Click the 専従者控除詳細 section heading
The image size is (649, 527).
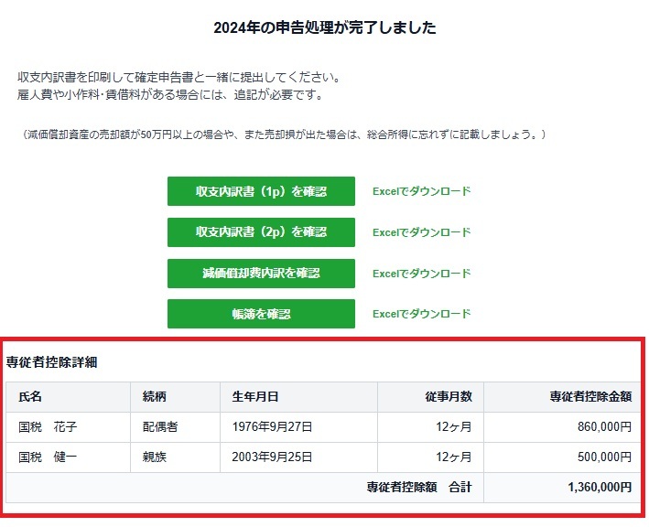pos(52,361)
